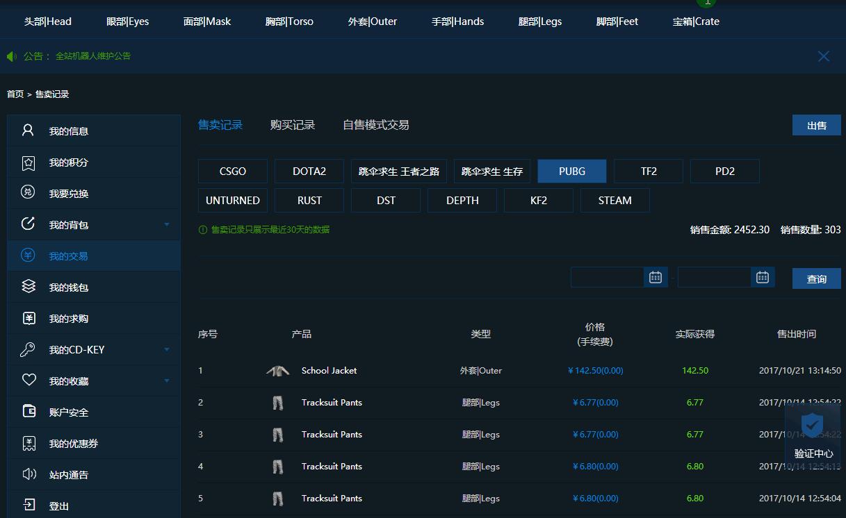Screen dimensions: 846x518
Task: Switch to the 售卖记录 tab
Action: point(220,125)
